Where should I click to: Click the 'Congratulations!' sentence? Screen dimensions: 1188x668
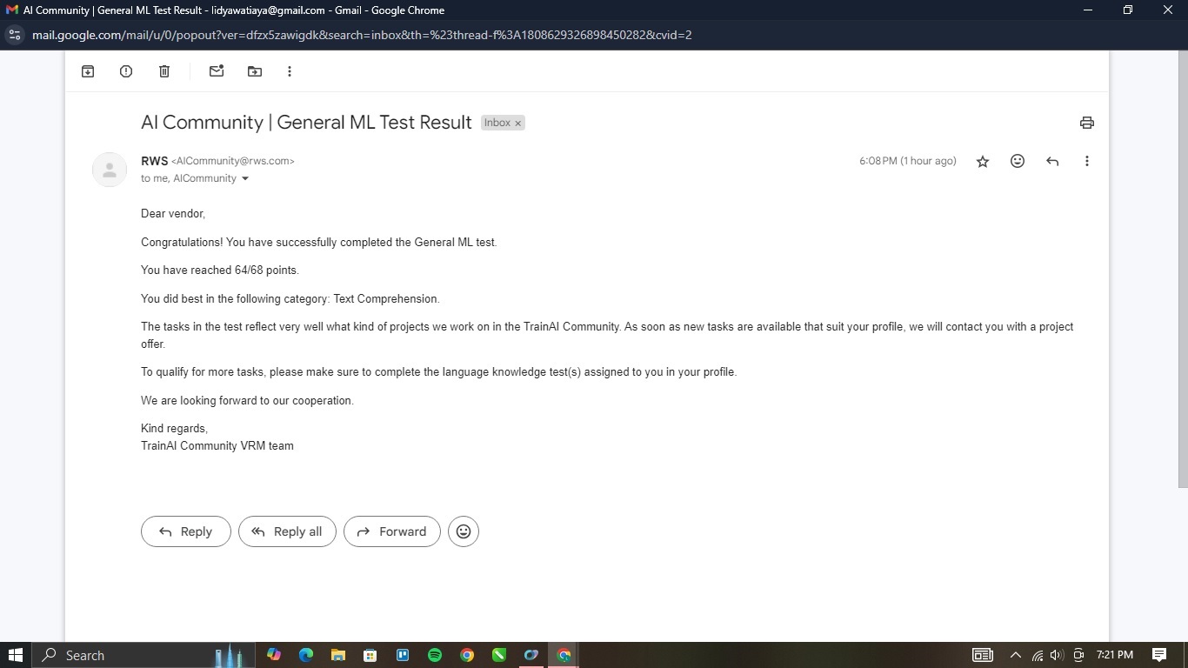319,243
